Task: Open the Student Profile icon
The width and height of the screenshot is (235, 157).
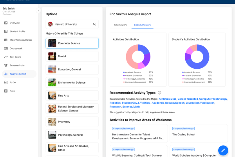Action: (6, 31)
